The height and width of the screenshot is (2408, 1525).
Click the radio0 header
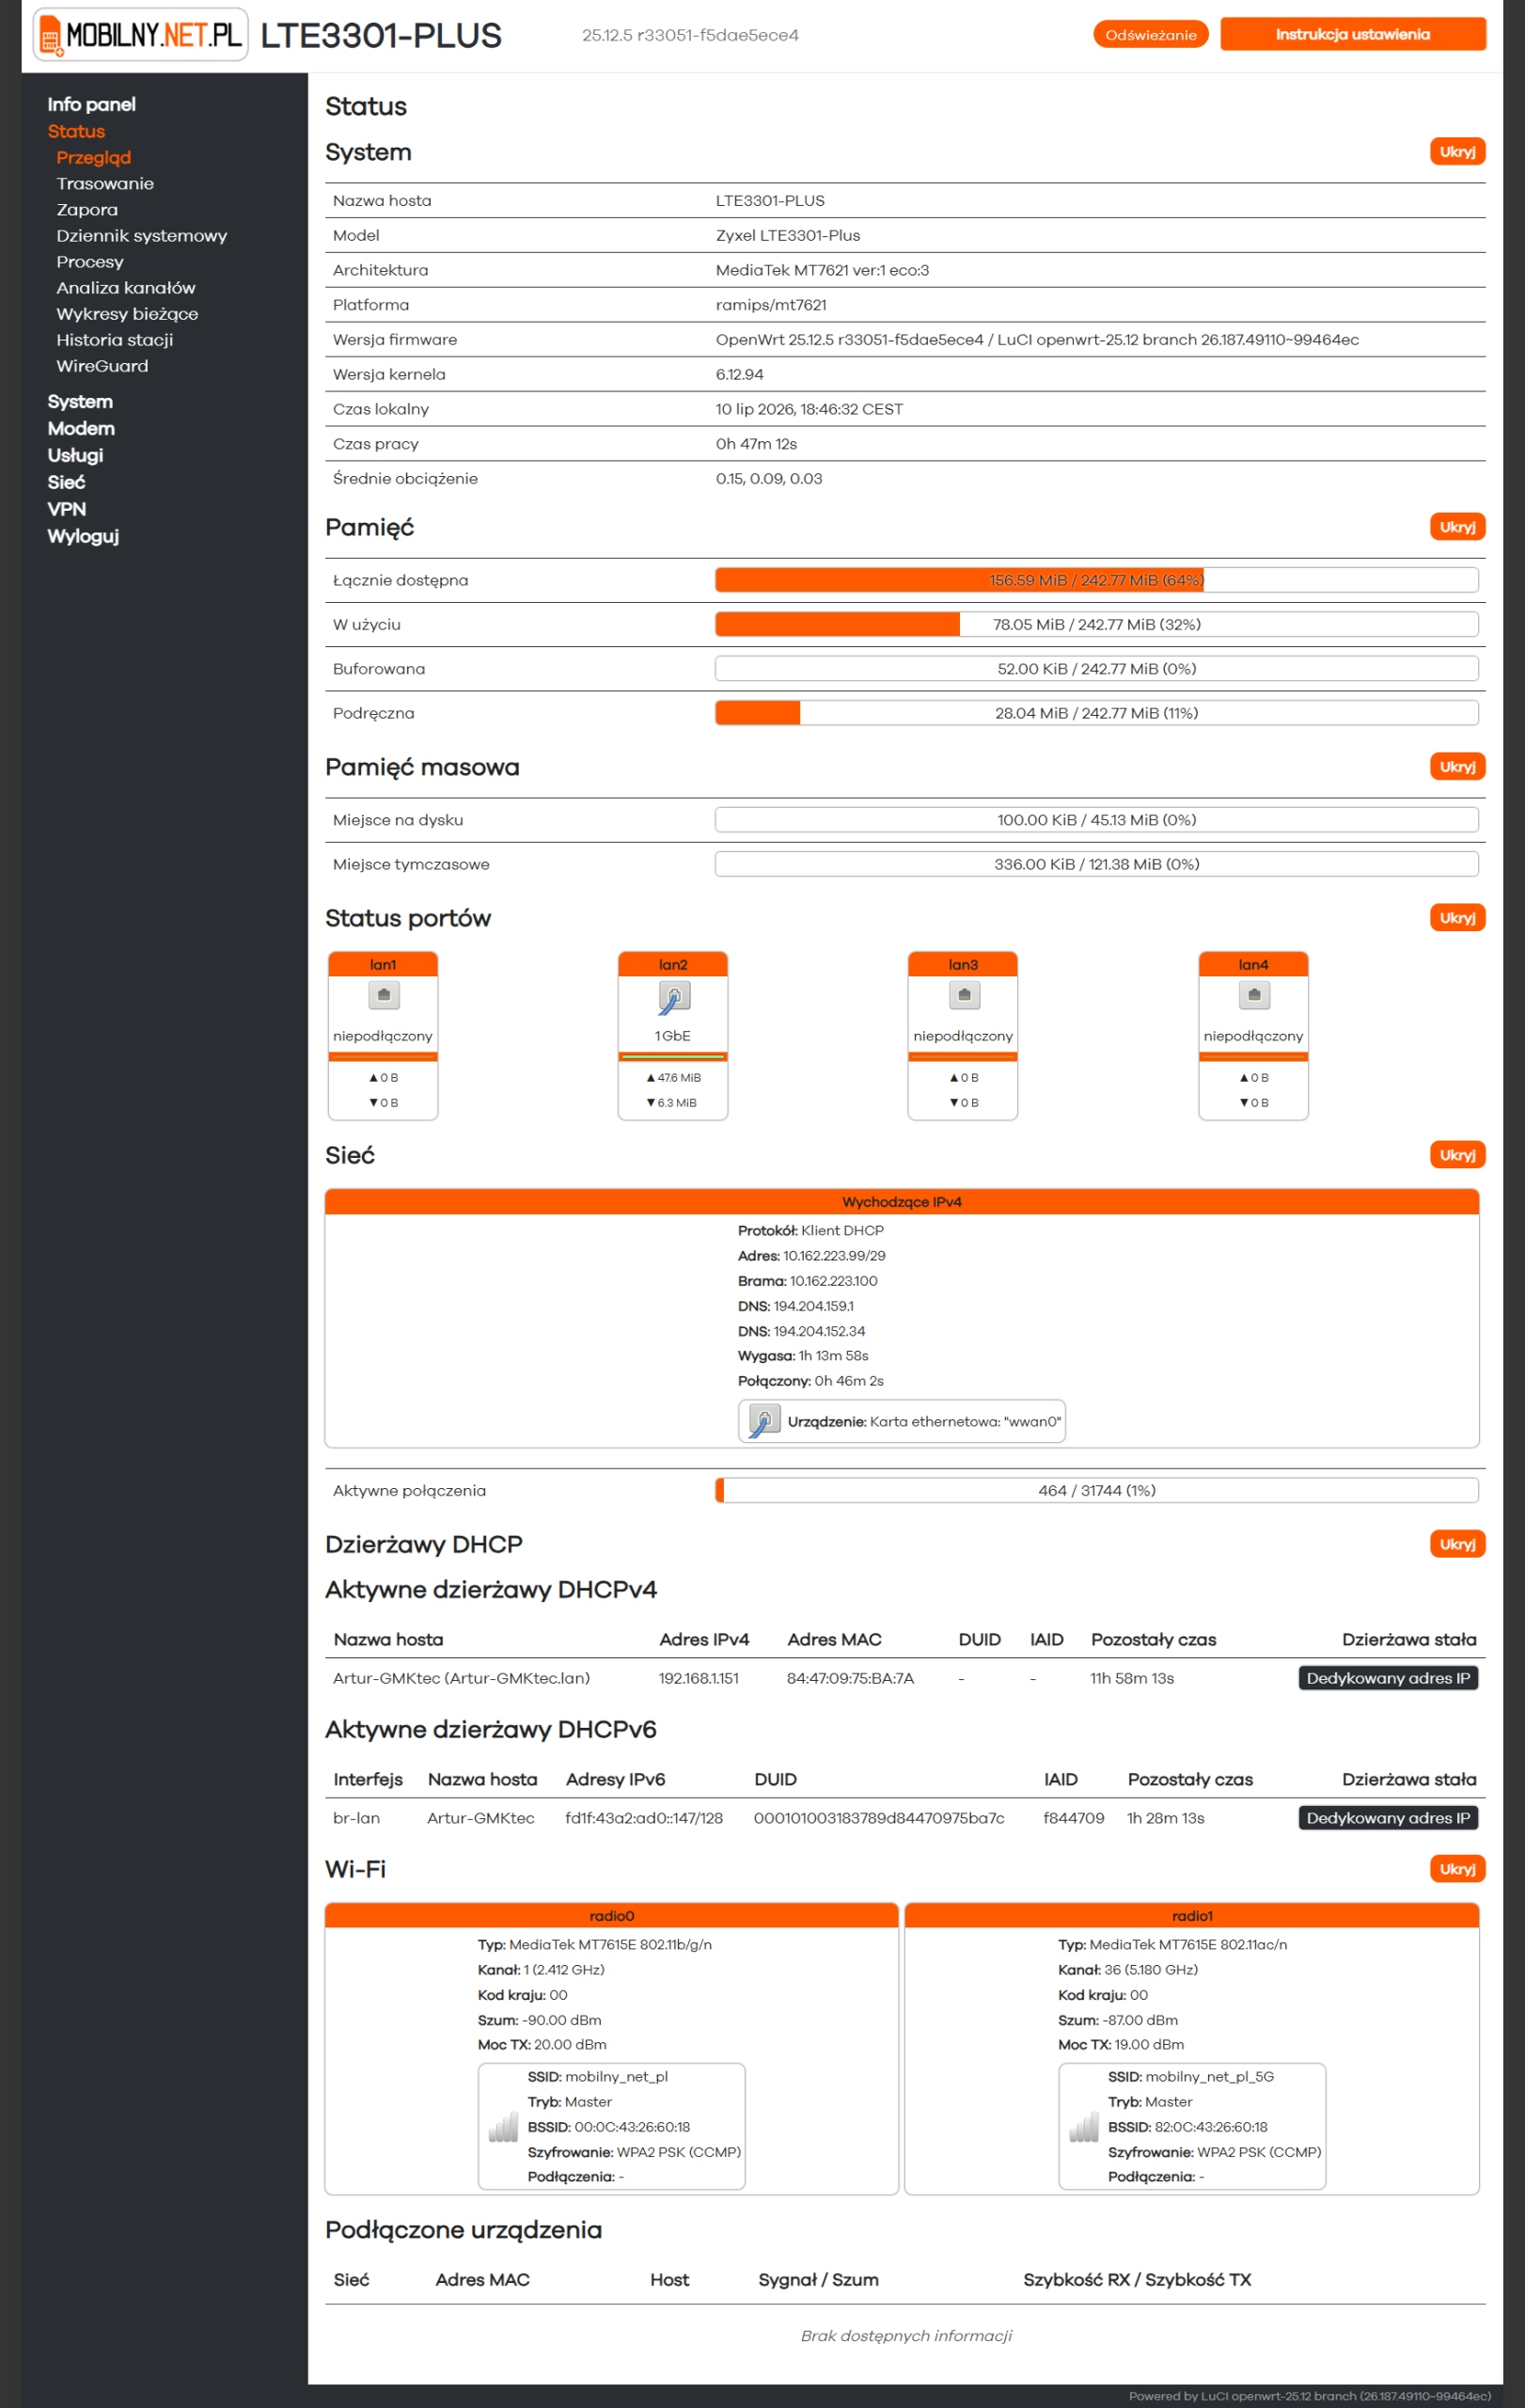tap(612, 1915)
